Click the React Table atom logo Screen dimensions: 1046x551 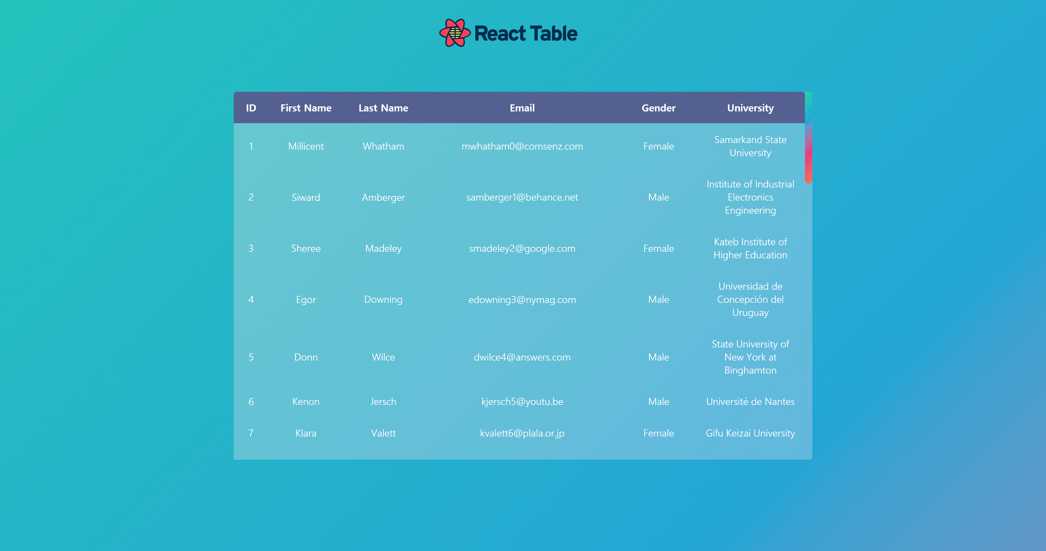point(455,33)
